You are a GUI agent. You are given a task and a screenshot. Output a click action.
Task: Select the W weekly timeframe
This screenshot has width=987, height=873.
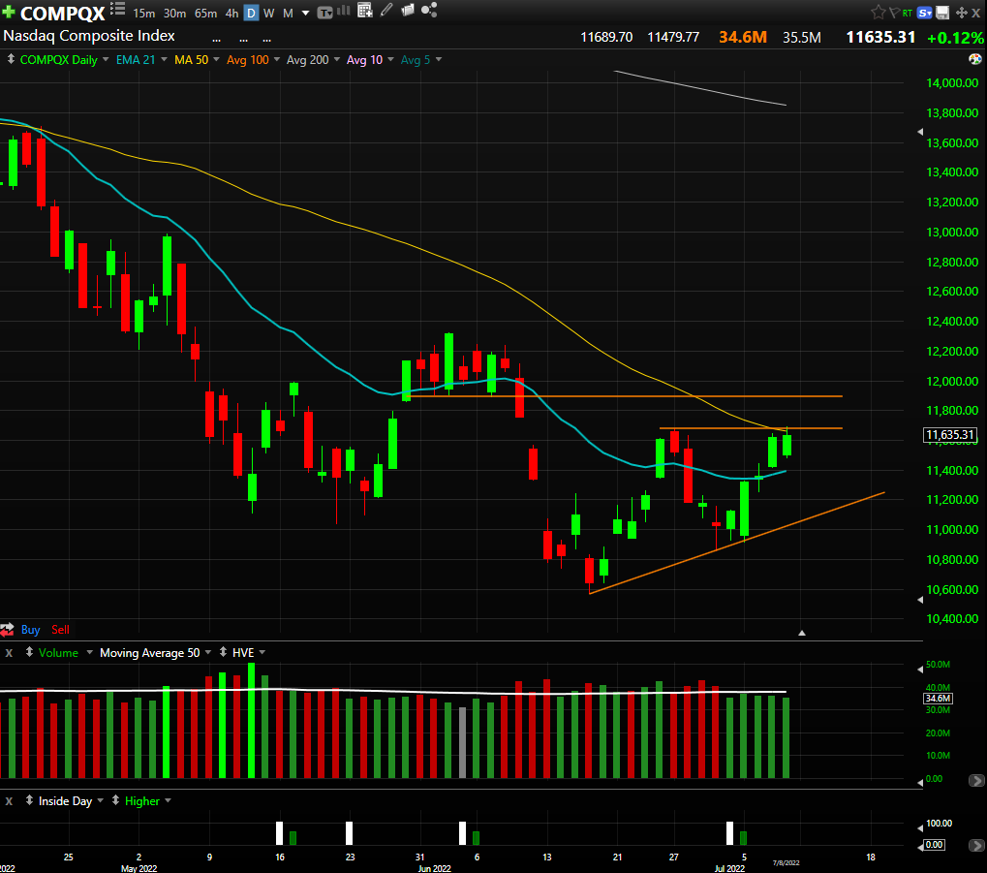pyautogui.click(x=268, y=14)
